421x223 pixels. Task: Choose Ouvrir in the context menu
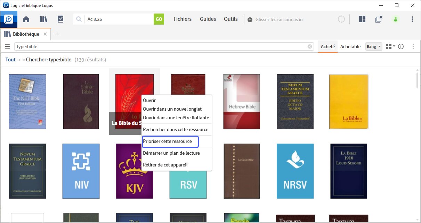point(177,100)
